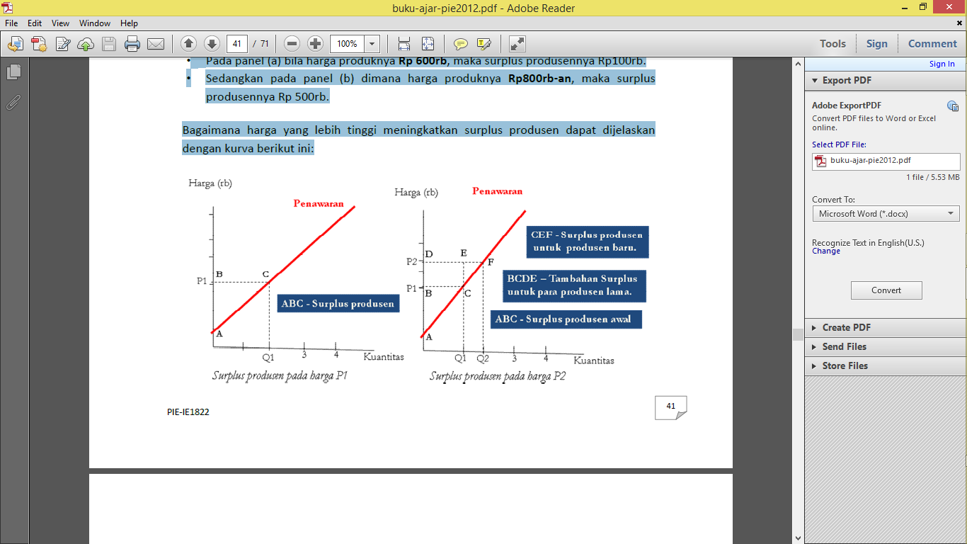Open the Attachments paperclip sidebar icon
This screenshot has width=967, height=544.
(x=13, y=101)
